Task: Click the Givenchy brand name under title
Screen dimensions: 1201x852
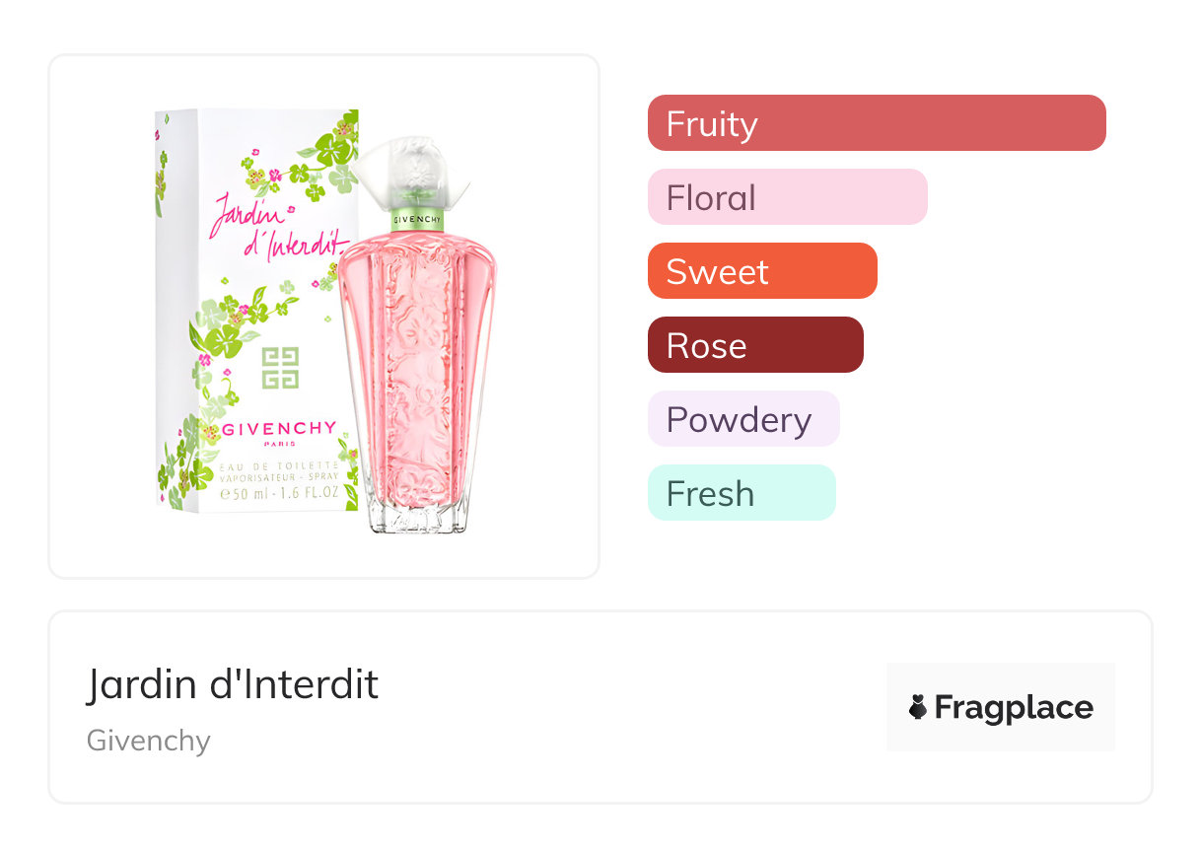Action: pyautogui.click(x=149, y=741)
